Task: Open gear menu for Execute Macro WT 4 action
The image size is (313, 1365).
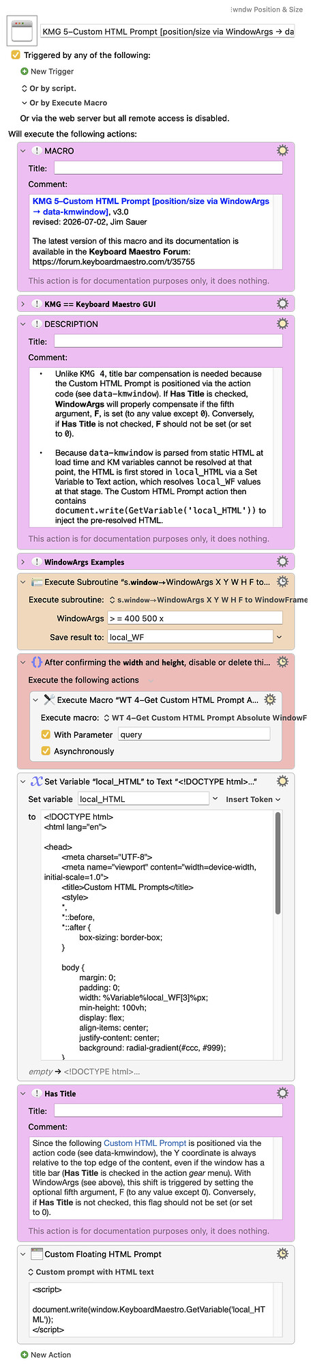Action: [270, 700]
